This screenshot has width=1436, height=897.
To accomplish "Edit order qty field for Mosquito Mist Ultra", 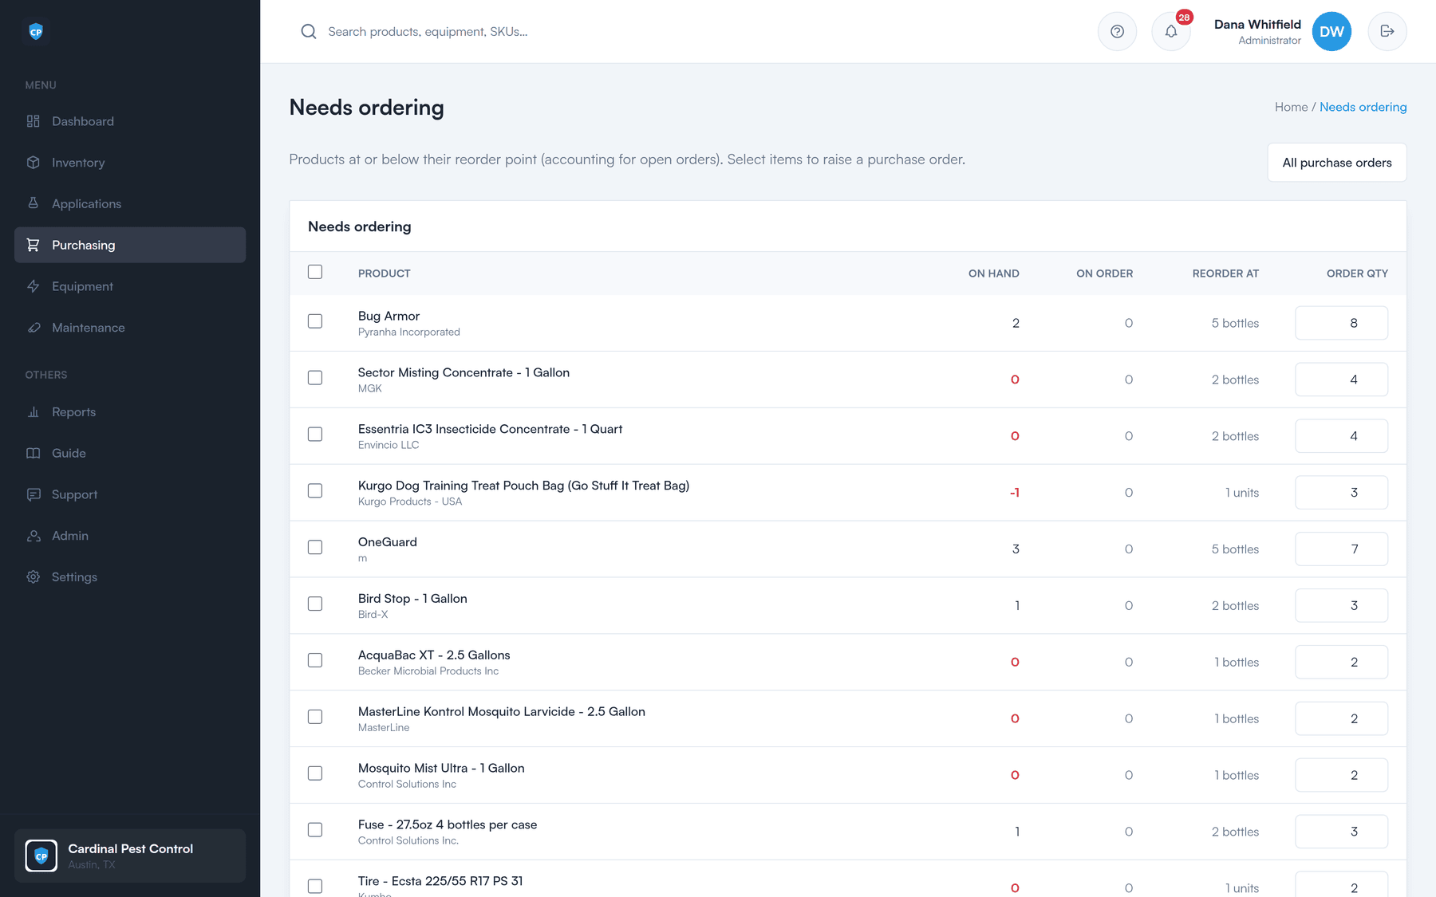I will pyautogui.click(x=1341, y=775).
